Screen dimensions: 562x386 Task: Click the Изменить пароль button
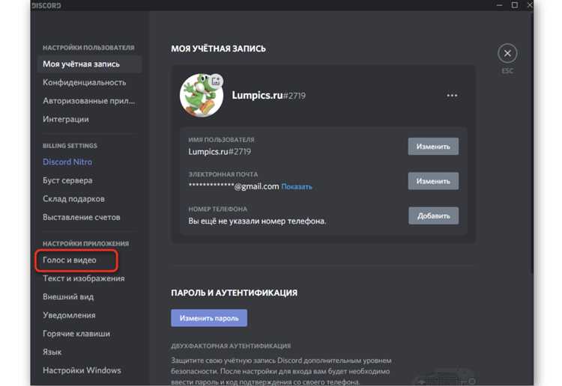[209, 318]
